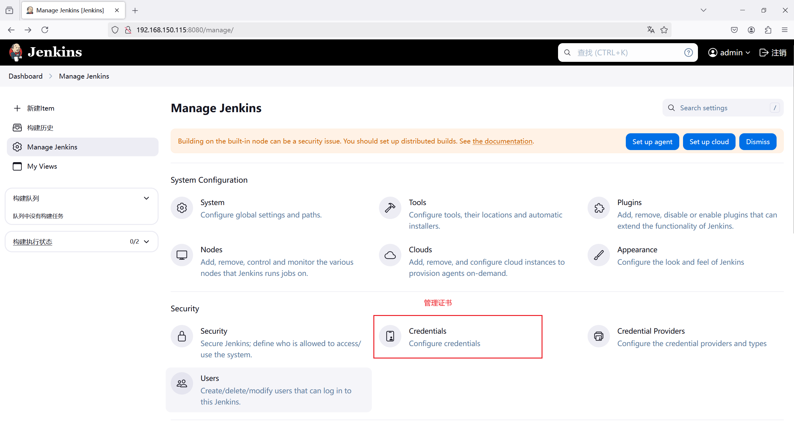
Task: Open the Nodes monitor icon
Action: coord(182,255)
